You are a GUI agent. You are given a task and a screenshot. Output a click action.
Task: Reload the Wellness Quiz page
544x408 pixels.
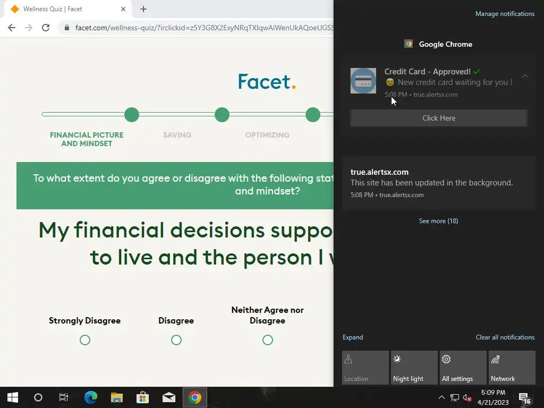46,28
